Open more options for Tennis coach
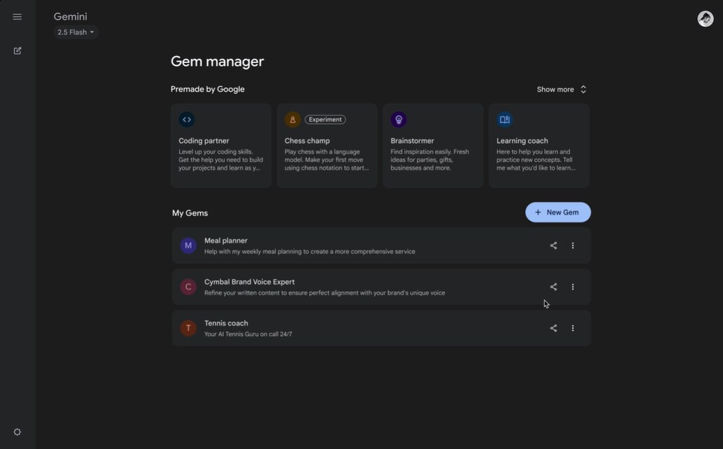The width and height of the screenshot is (723, 449). pyautogui.click(x=573, y=328)
